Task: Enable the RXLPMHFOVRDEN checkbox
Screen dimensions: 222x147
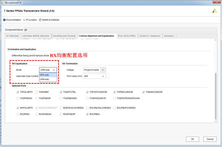Action: tap(114, 108)
